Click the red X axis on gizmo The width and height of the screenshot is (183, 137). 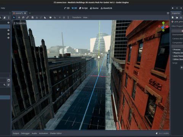(x=167, y=27)
